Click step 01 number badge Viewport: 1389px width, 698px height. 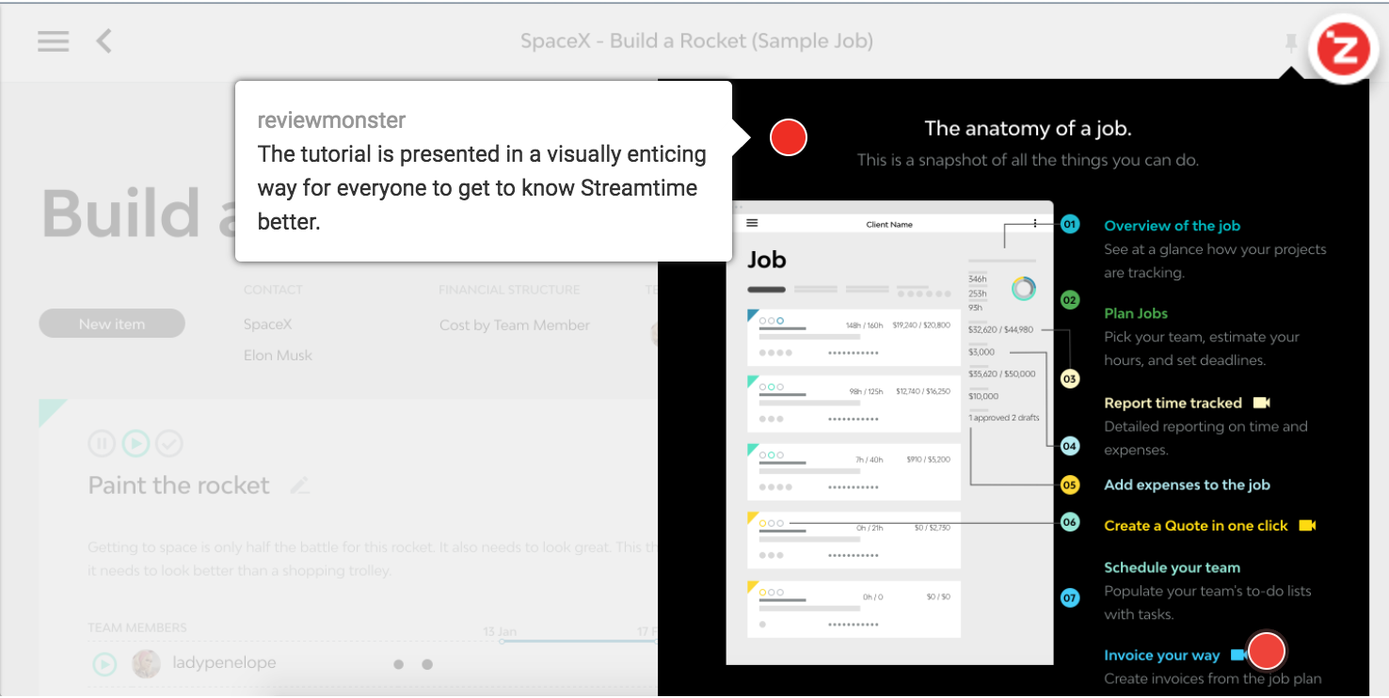click(x=1069, y=224)
